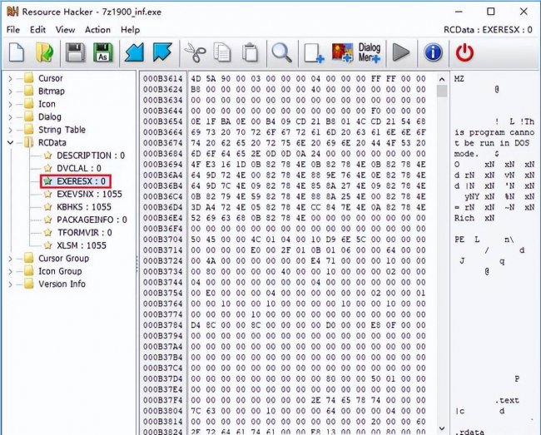541x435 pixels.
Task: Click the star icon beside XLSM : 1055
Action: tap(47, 245)
